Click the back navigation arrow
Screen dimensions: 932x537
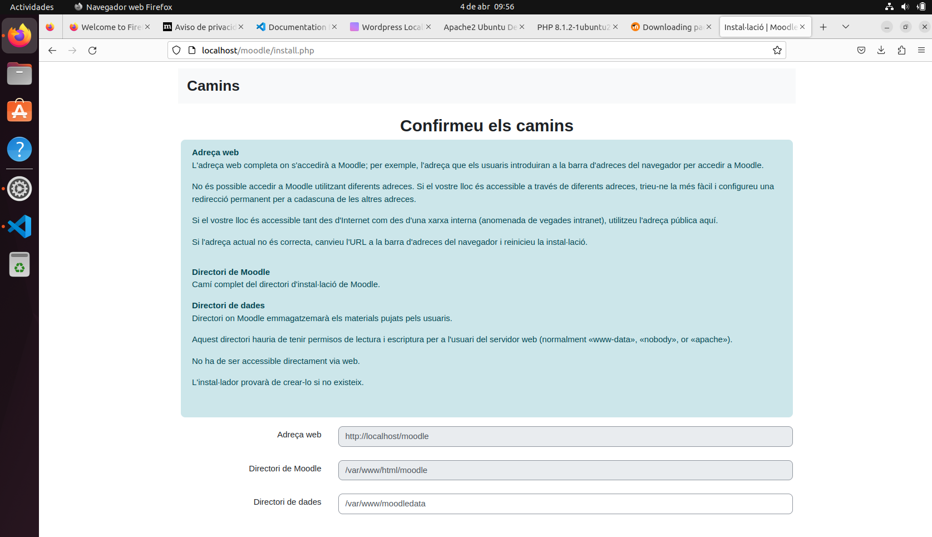pyautogui.click(x=52, y=50)
